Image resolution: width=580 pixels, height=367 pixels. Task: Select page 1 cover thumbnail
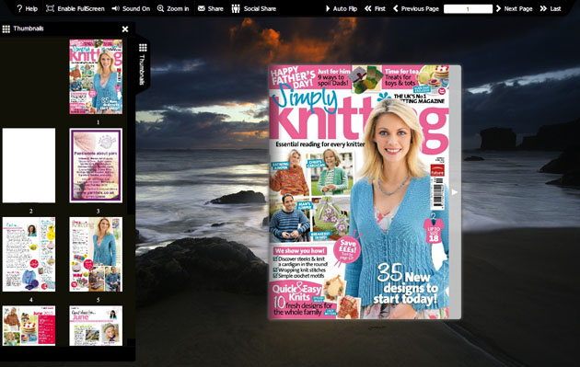click(96, 77)
